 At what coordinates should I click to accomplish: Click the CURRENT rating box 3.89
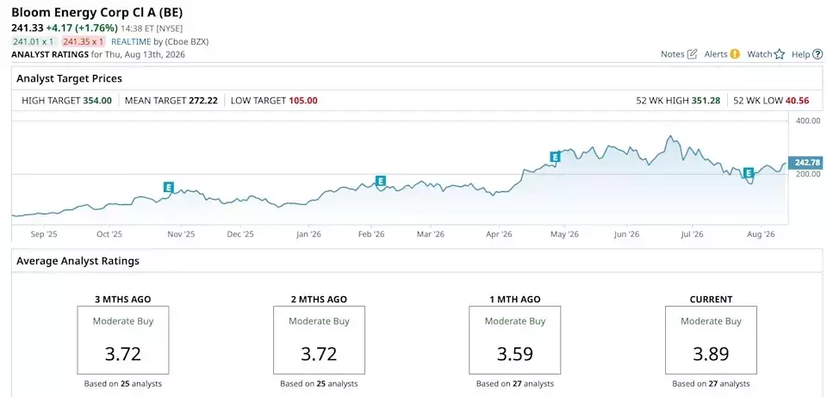coord(711,340)
